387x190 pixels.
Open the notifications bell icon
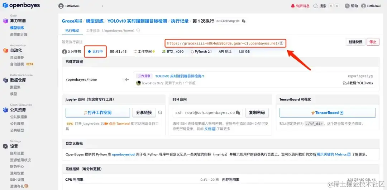click(293, 6)
